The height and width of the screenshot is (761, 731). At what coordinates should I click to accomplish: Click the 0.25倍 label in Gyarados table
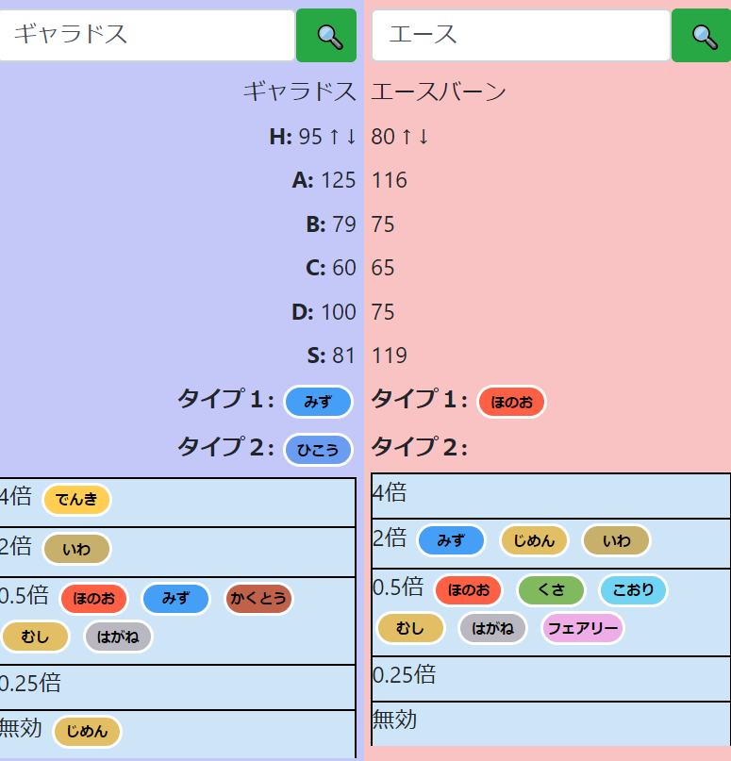point(30,684)
